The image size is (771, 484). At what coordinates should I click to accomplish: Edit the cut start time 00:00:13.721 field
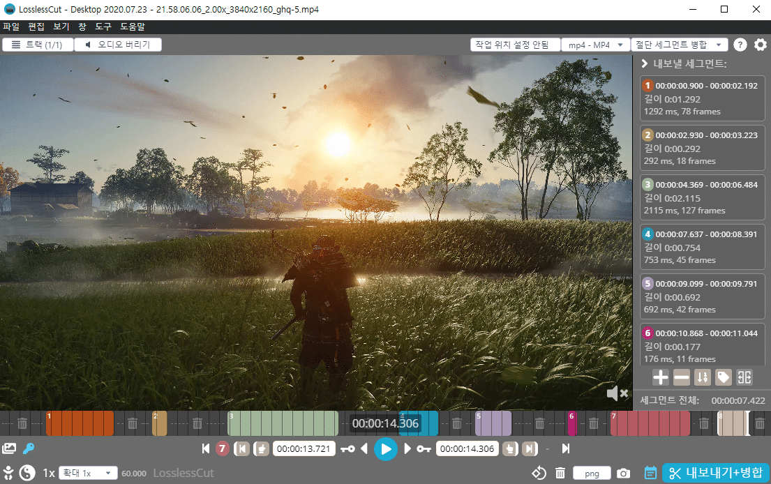click(304, 448)
